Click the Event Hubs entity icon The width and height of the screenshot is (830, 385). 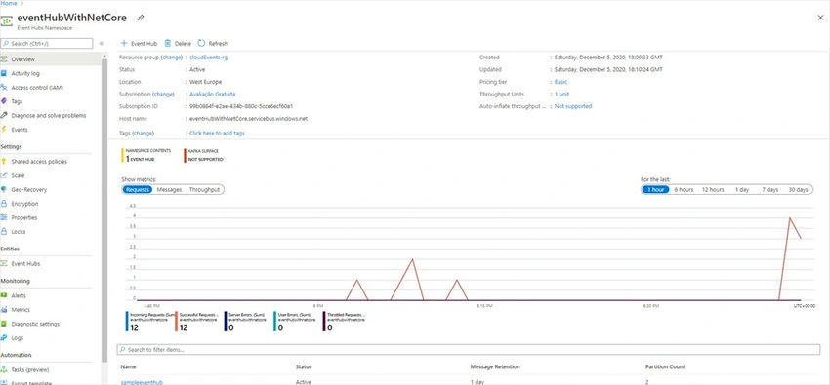click(4, 263)
